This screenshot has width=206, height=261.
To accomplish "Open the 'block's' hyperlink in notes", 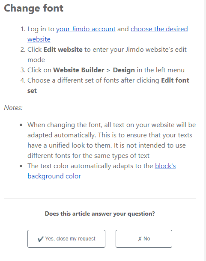I will [165, 166].
